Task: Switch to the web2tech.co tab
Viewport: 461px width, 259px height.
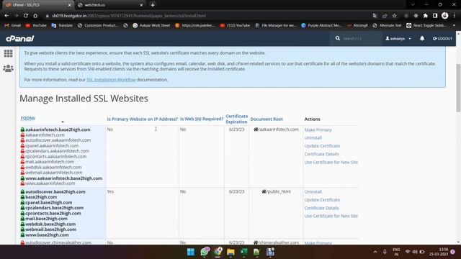Action: pos(110,5)
